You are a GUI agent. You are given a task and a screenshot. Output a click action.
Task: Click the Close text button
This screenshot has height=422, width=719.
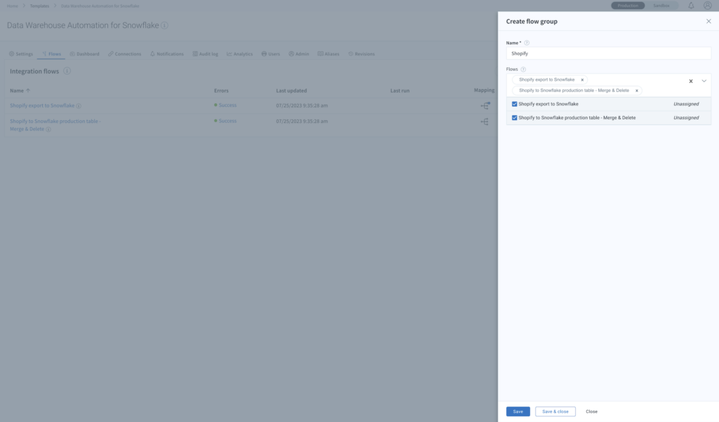click(x=591, y=411)
